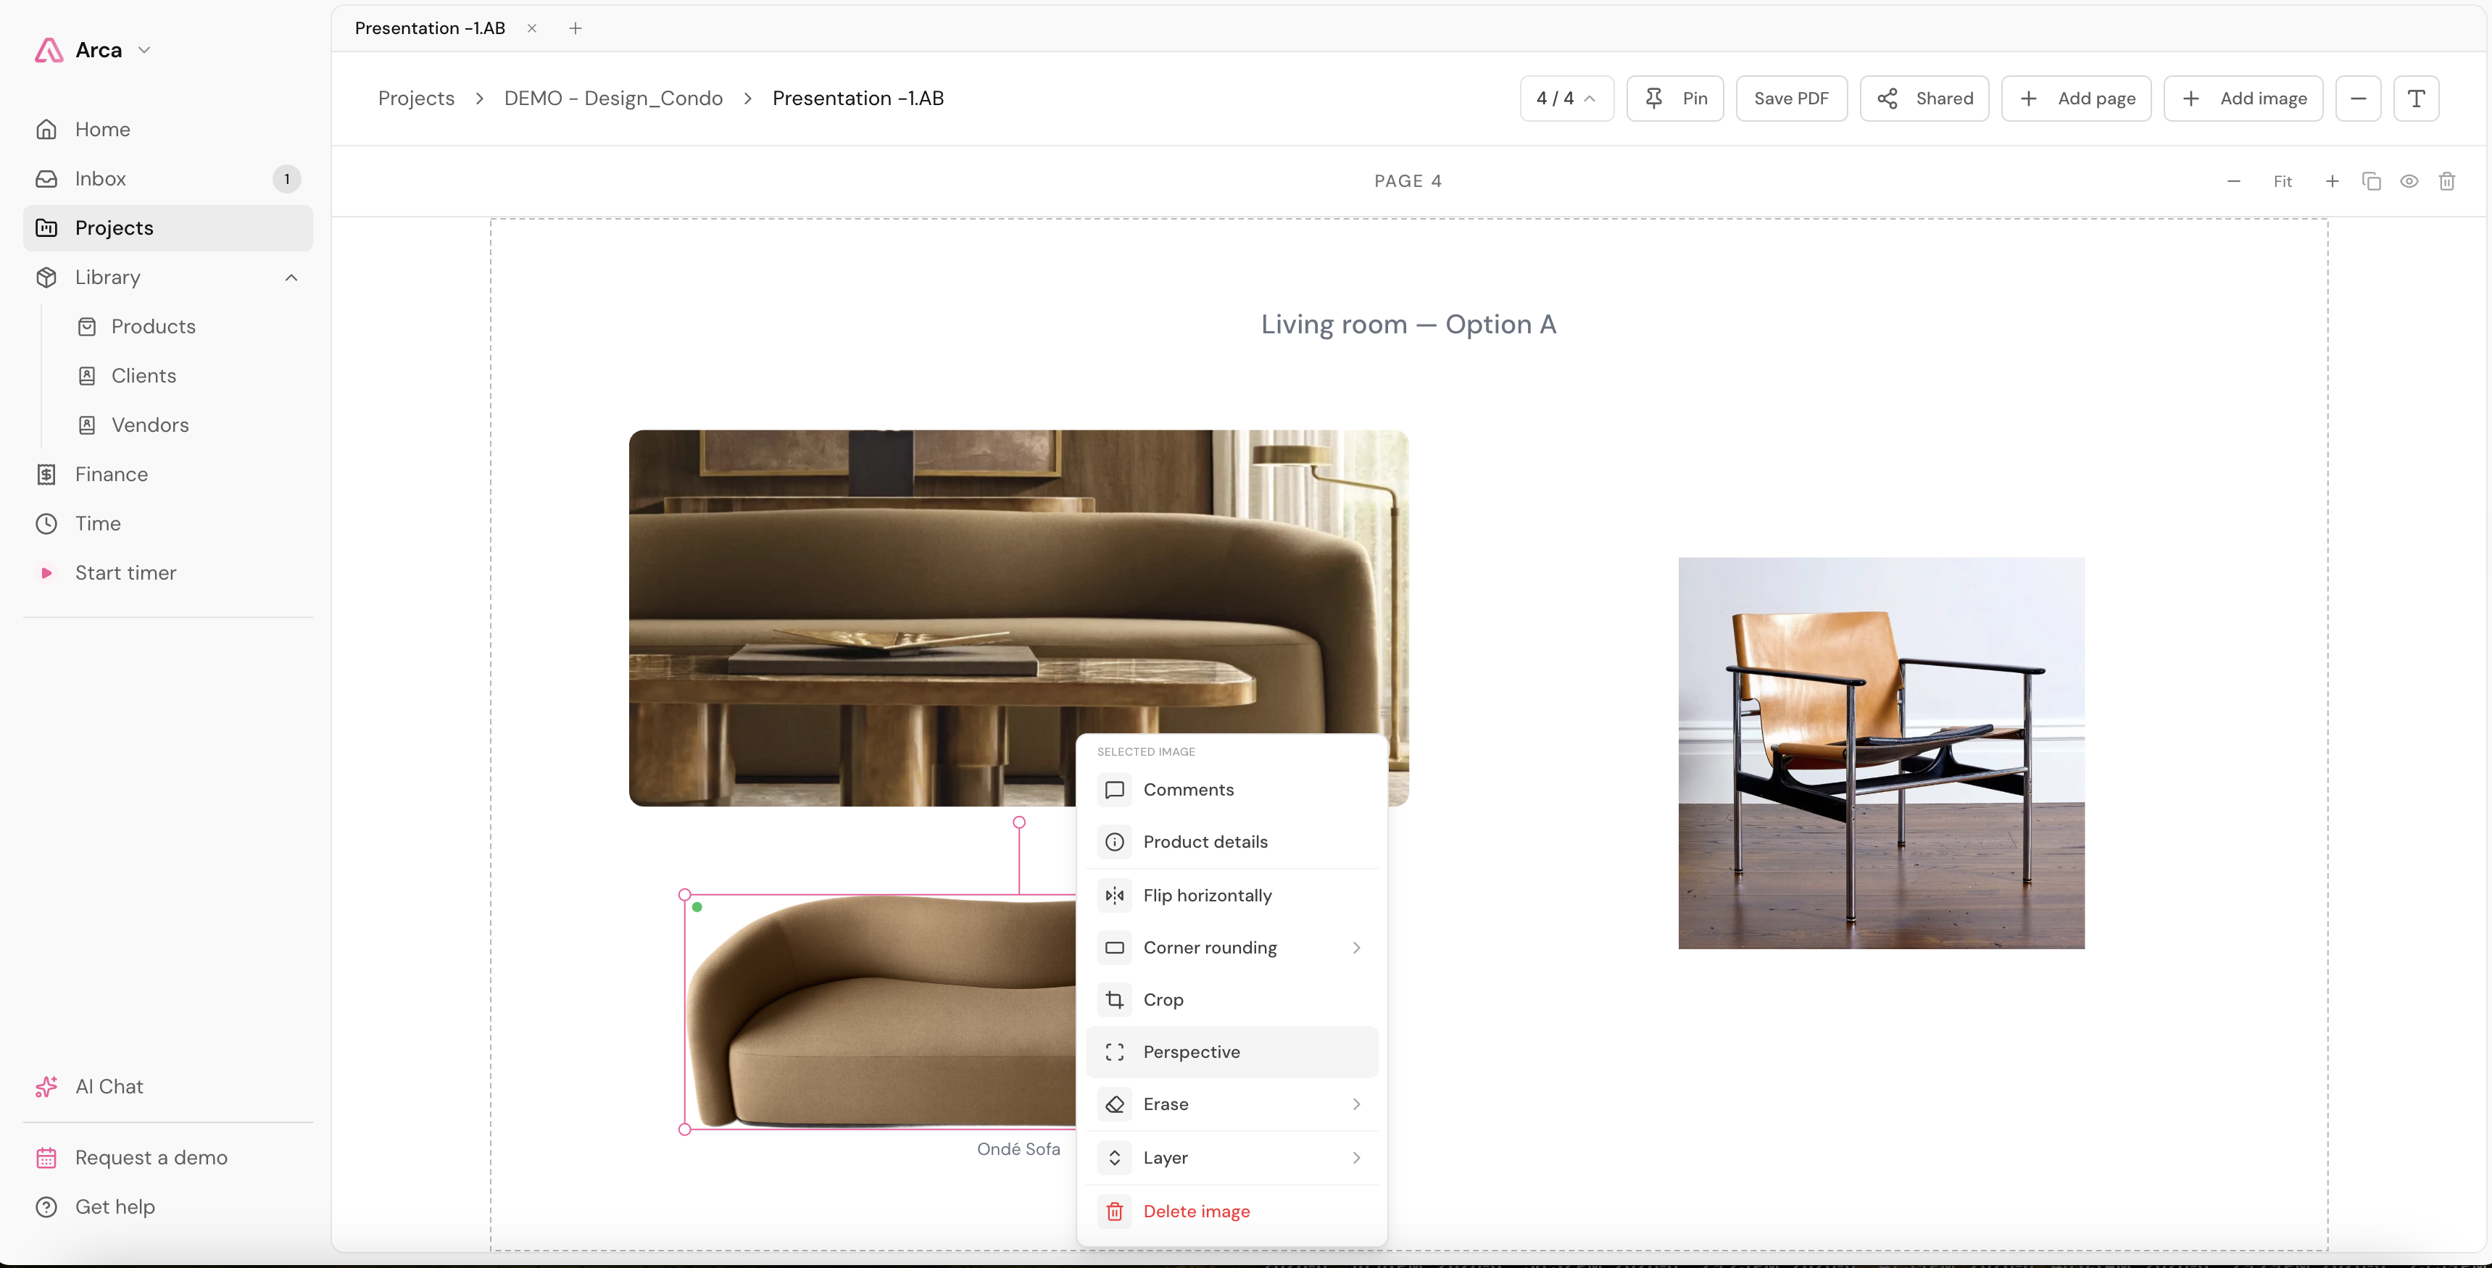Choose Crop
The image size is (2492, 1268).
pos(1232,1000)
